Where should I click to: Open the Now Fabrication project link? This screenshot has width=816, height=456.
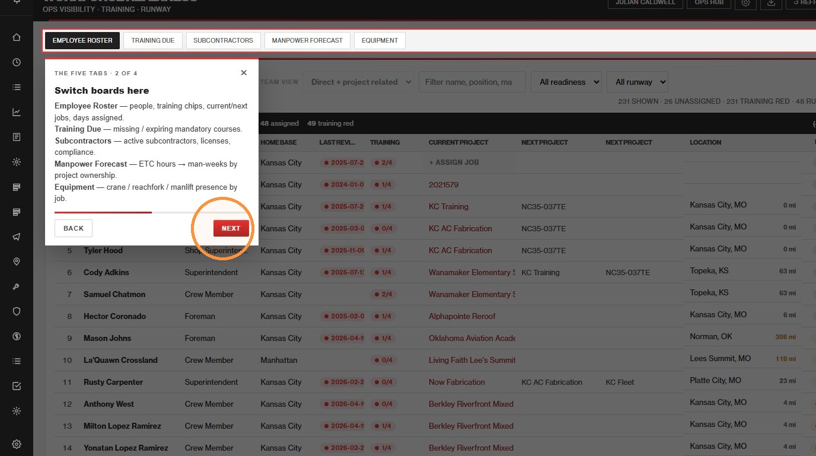[x=457, y=382]
